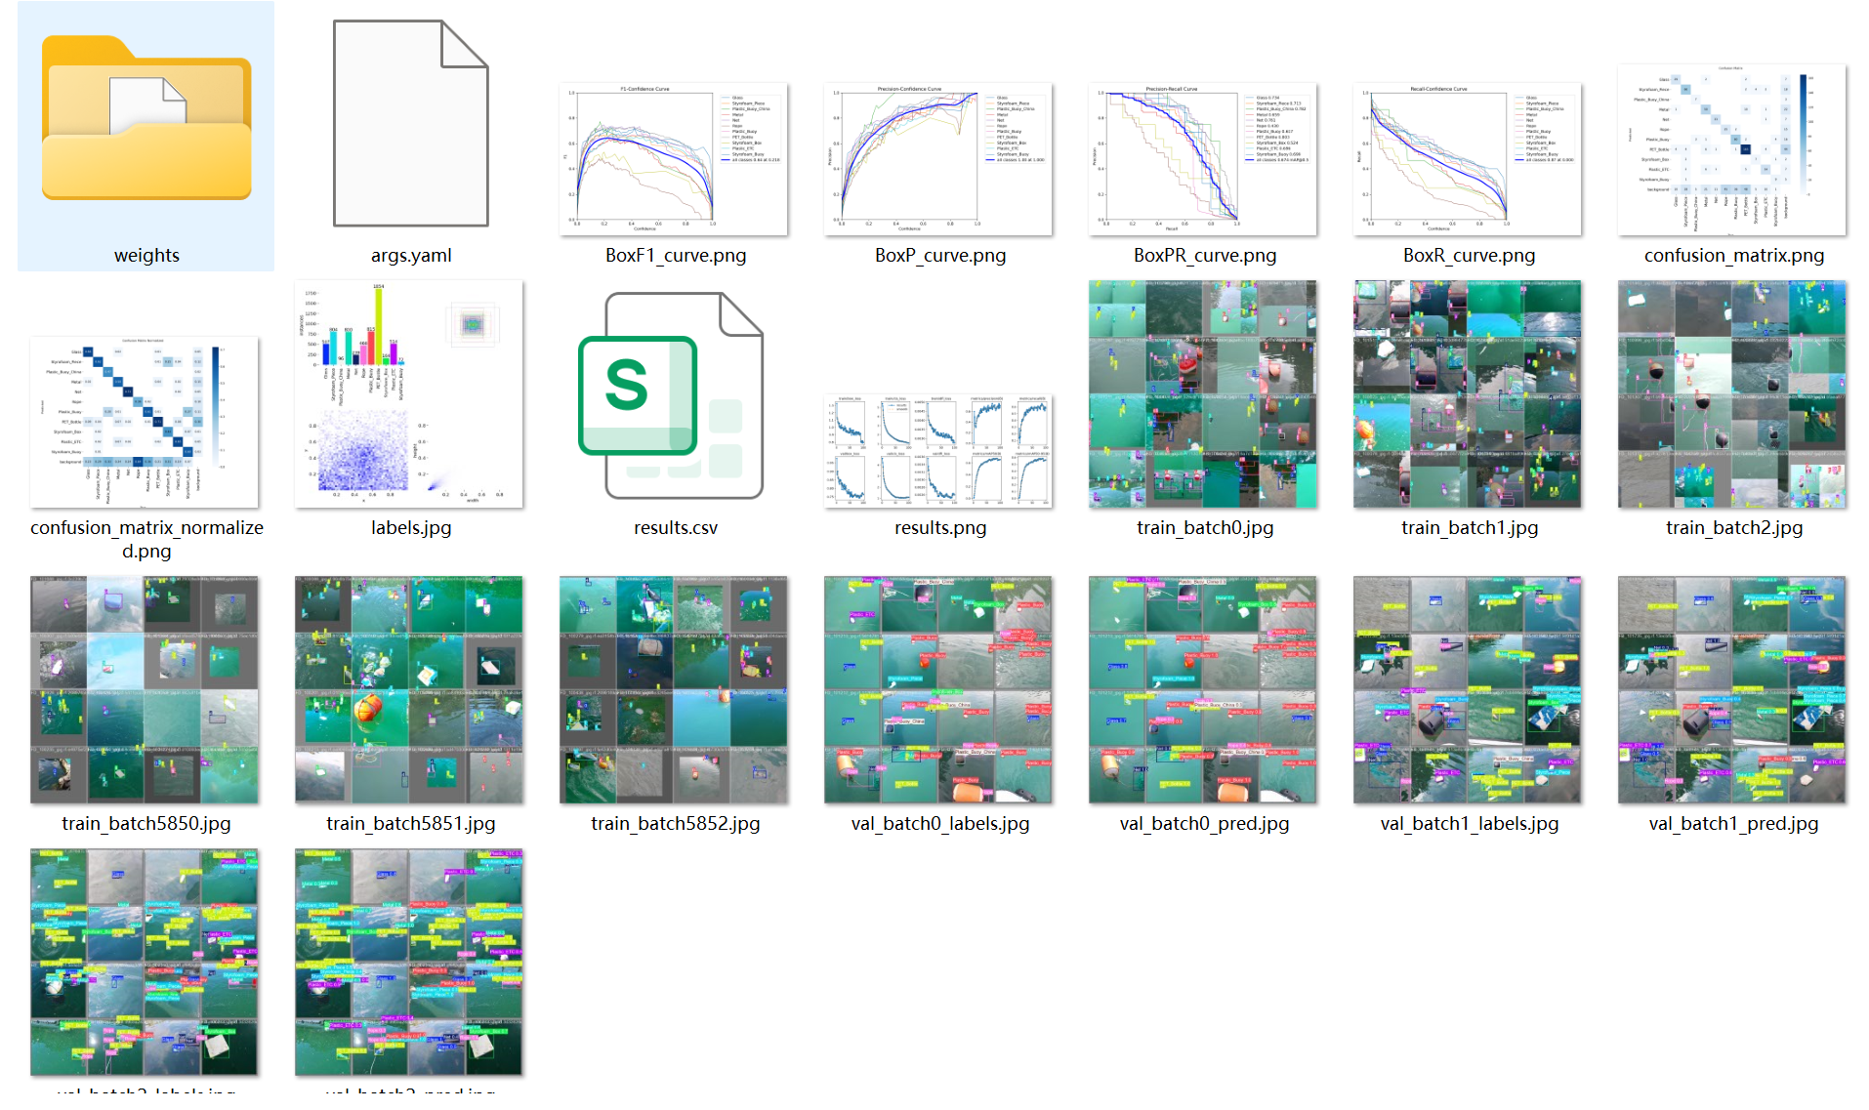Select the train_batch1.jpg image thumbnail
The height and width of the screenshot is (1110, 1869).
1468,394
